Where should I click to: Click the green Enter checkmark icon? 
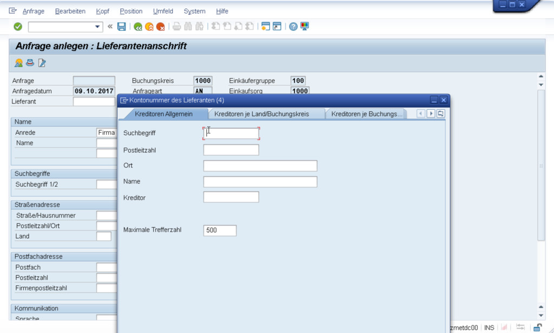(18, 27)
